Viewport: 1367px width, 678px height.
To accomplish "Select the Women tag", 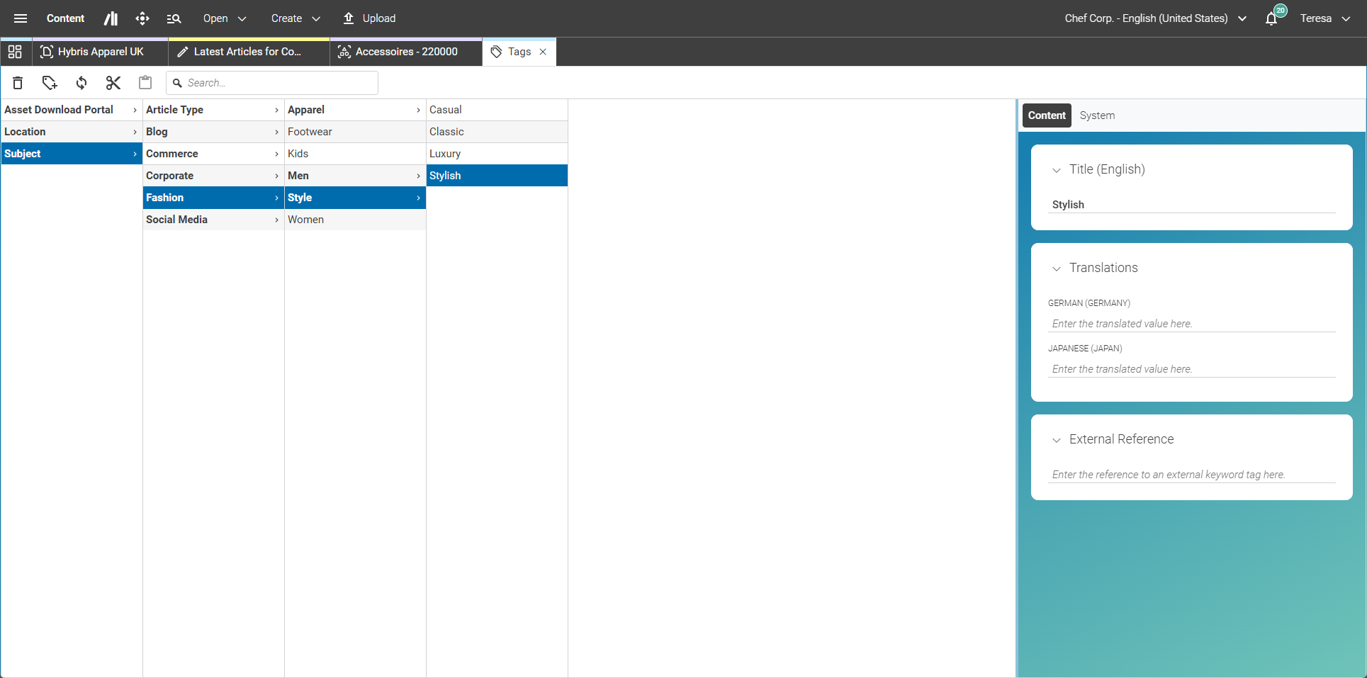I will tap(355, 220).
